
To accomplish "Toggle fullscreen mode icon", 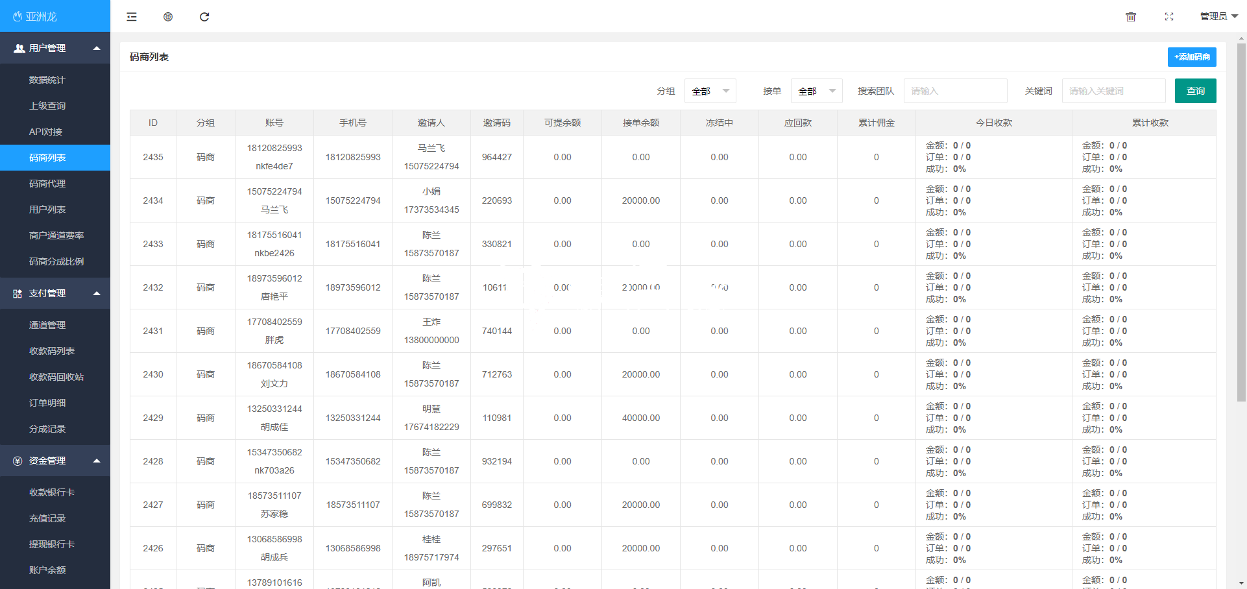I will pyautogui.click(x=1169, y=17).
